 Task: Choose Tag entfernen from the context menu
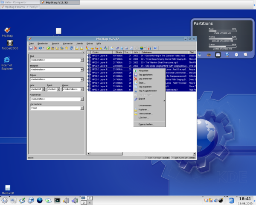click(x=149, y=79)
